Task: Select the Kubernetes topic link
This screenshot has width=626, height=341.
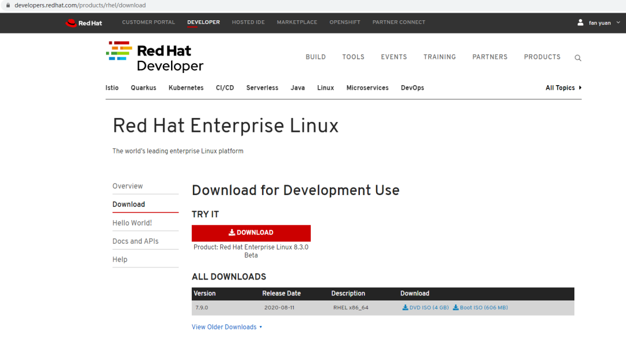Action: 185,87
